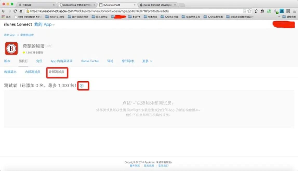Reload the iTunes Connect page
Screen dimensions: 298x171
(15, 11)
